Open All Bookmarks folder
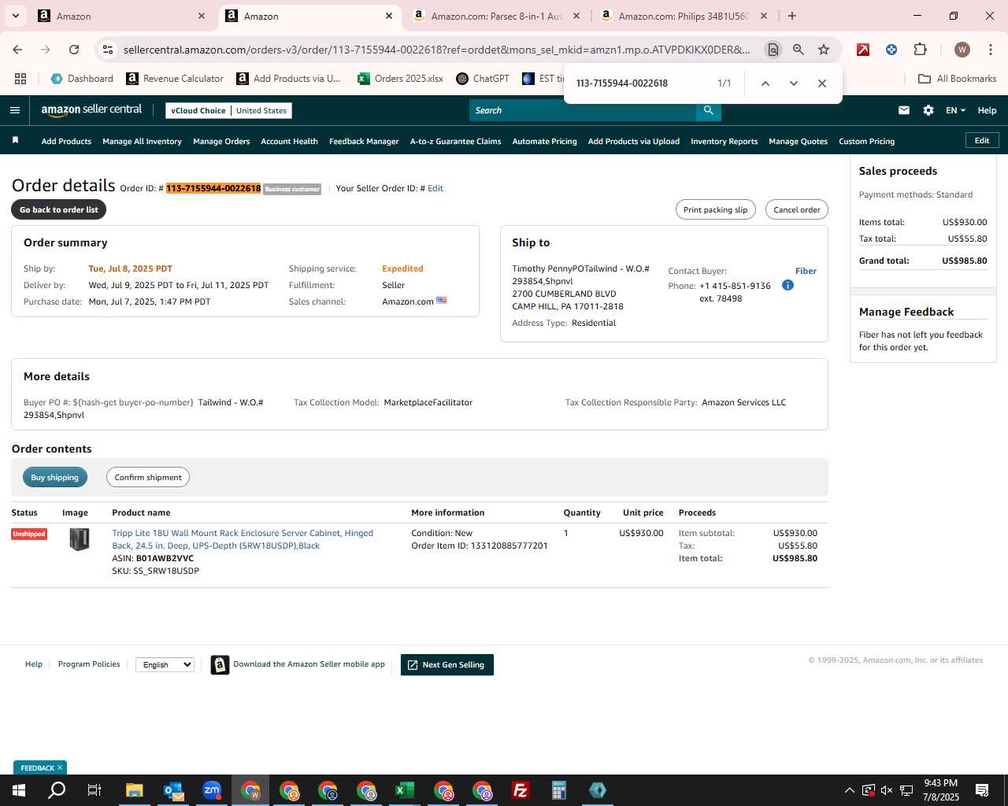The width and height of the screenshot is (1008, 806). [957, 79]
